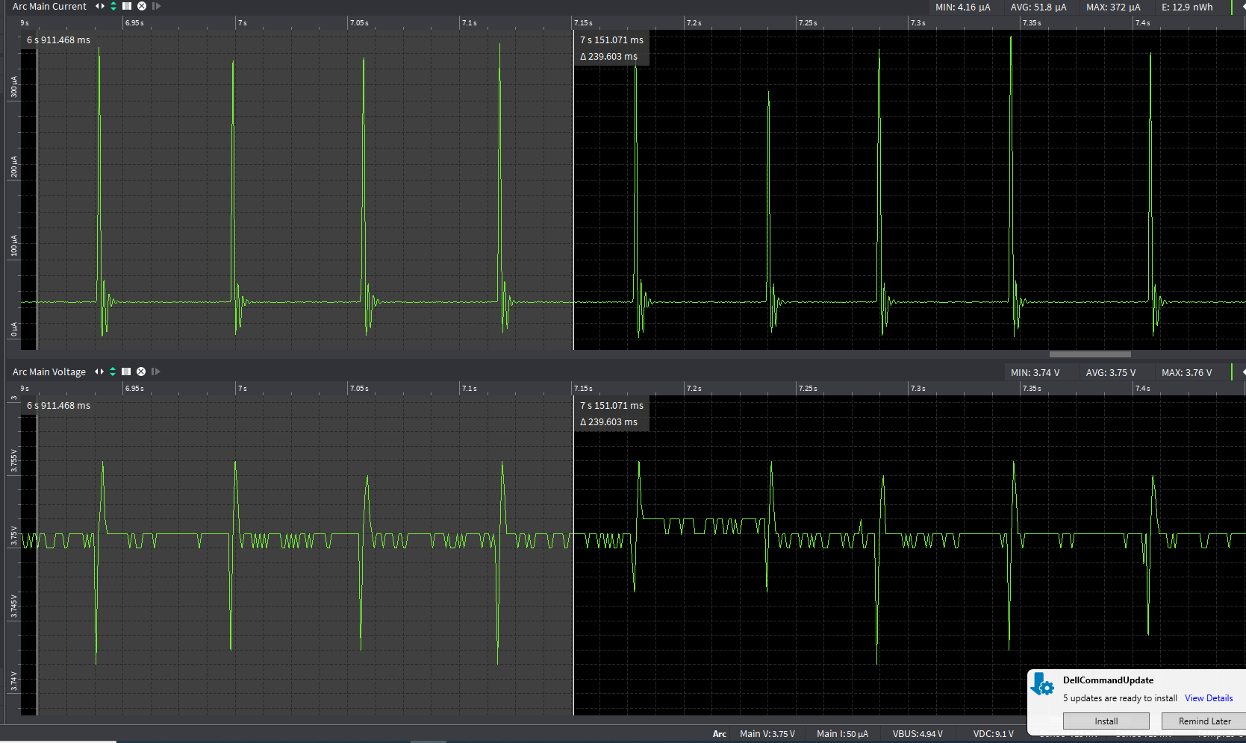This screenshot has width=1246, height=743.
Task: Click 'Arc' label in status bar
Action: (x=720, y=734)
